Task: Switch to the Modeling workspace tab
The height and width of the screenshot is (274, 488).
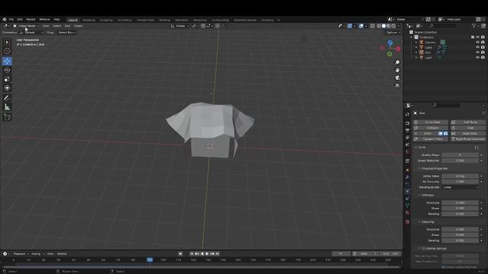Action: pyautogui.click(x=88, y=21)
